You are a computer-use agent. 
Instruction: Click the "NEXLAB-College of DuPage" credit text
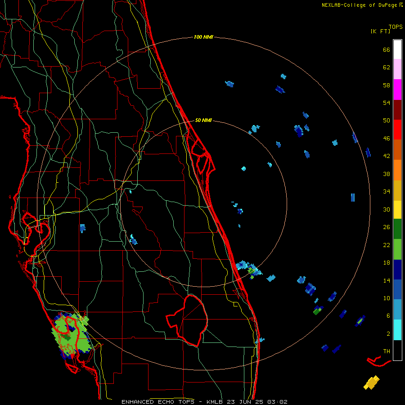(x=359, y=5)
